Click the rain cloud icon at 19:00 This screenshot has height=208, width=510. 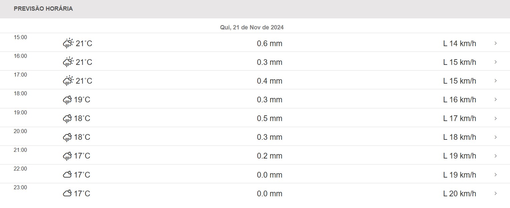[x=67, y=118]
